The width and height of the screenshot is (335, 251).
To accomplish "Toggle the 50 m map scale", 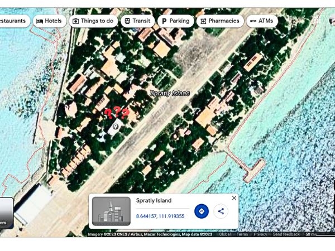I will (320, 234).
